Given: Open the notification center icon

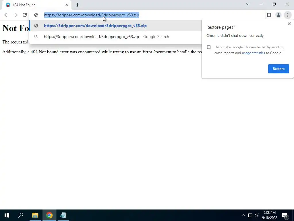Looking at the screenshot, I should point(285,216).
